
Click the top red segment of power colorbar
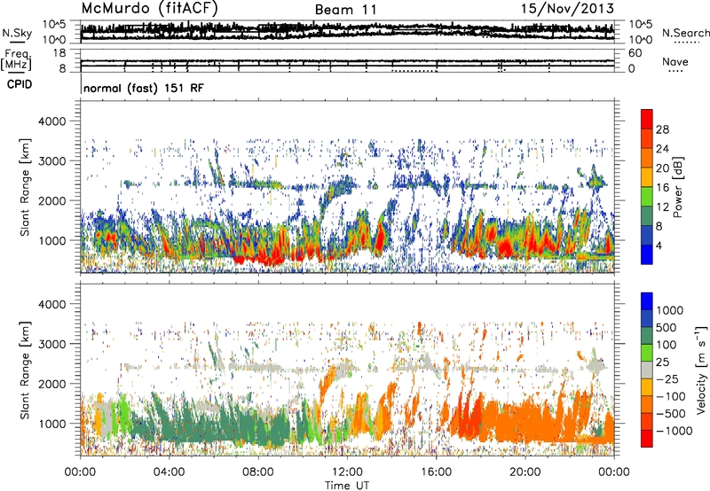[647, 119]
